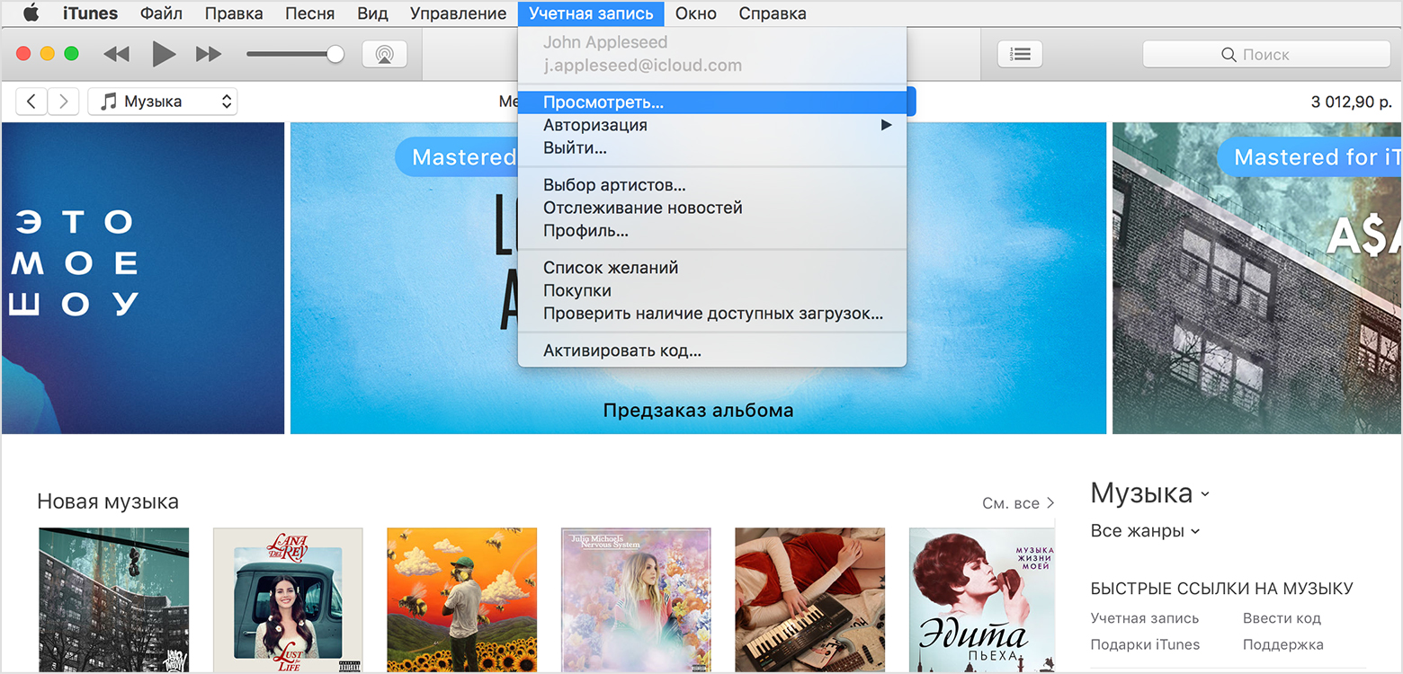Screen dimensions: 1403x674
Task: Choose Проверить наличие доступных загрузок…
Action: coord(712,314)
